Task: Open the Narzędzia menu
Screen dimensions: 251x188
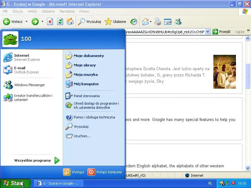Action: 67,11
